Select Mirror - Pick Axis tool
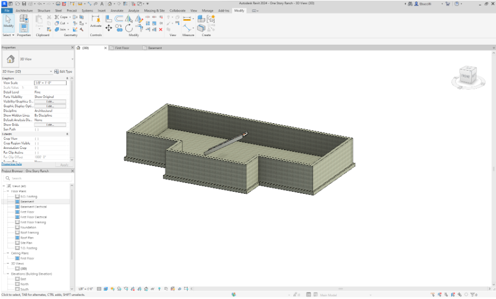 coord(129,19)
